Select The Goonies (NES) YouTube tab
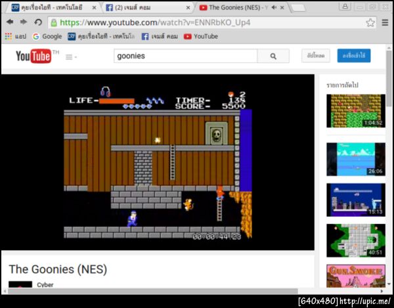The height and width of the screenshot is (308, 394). [x=241, y=7]
